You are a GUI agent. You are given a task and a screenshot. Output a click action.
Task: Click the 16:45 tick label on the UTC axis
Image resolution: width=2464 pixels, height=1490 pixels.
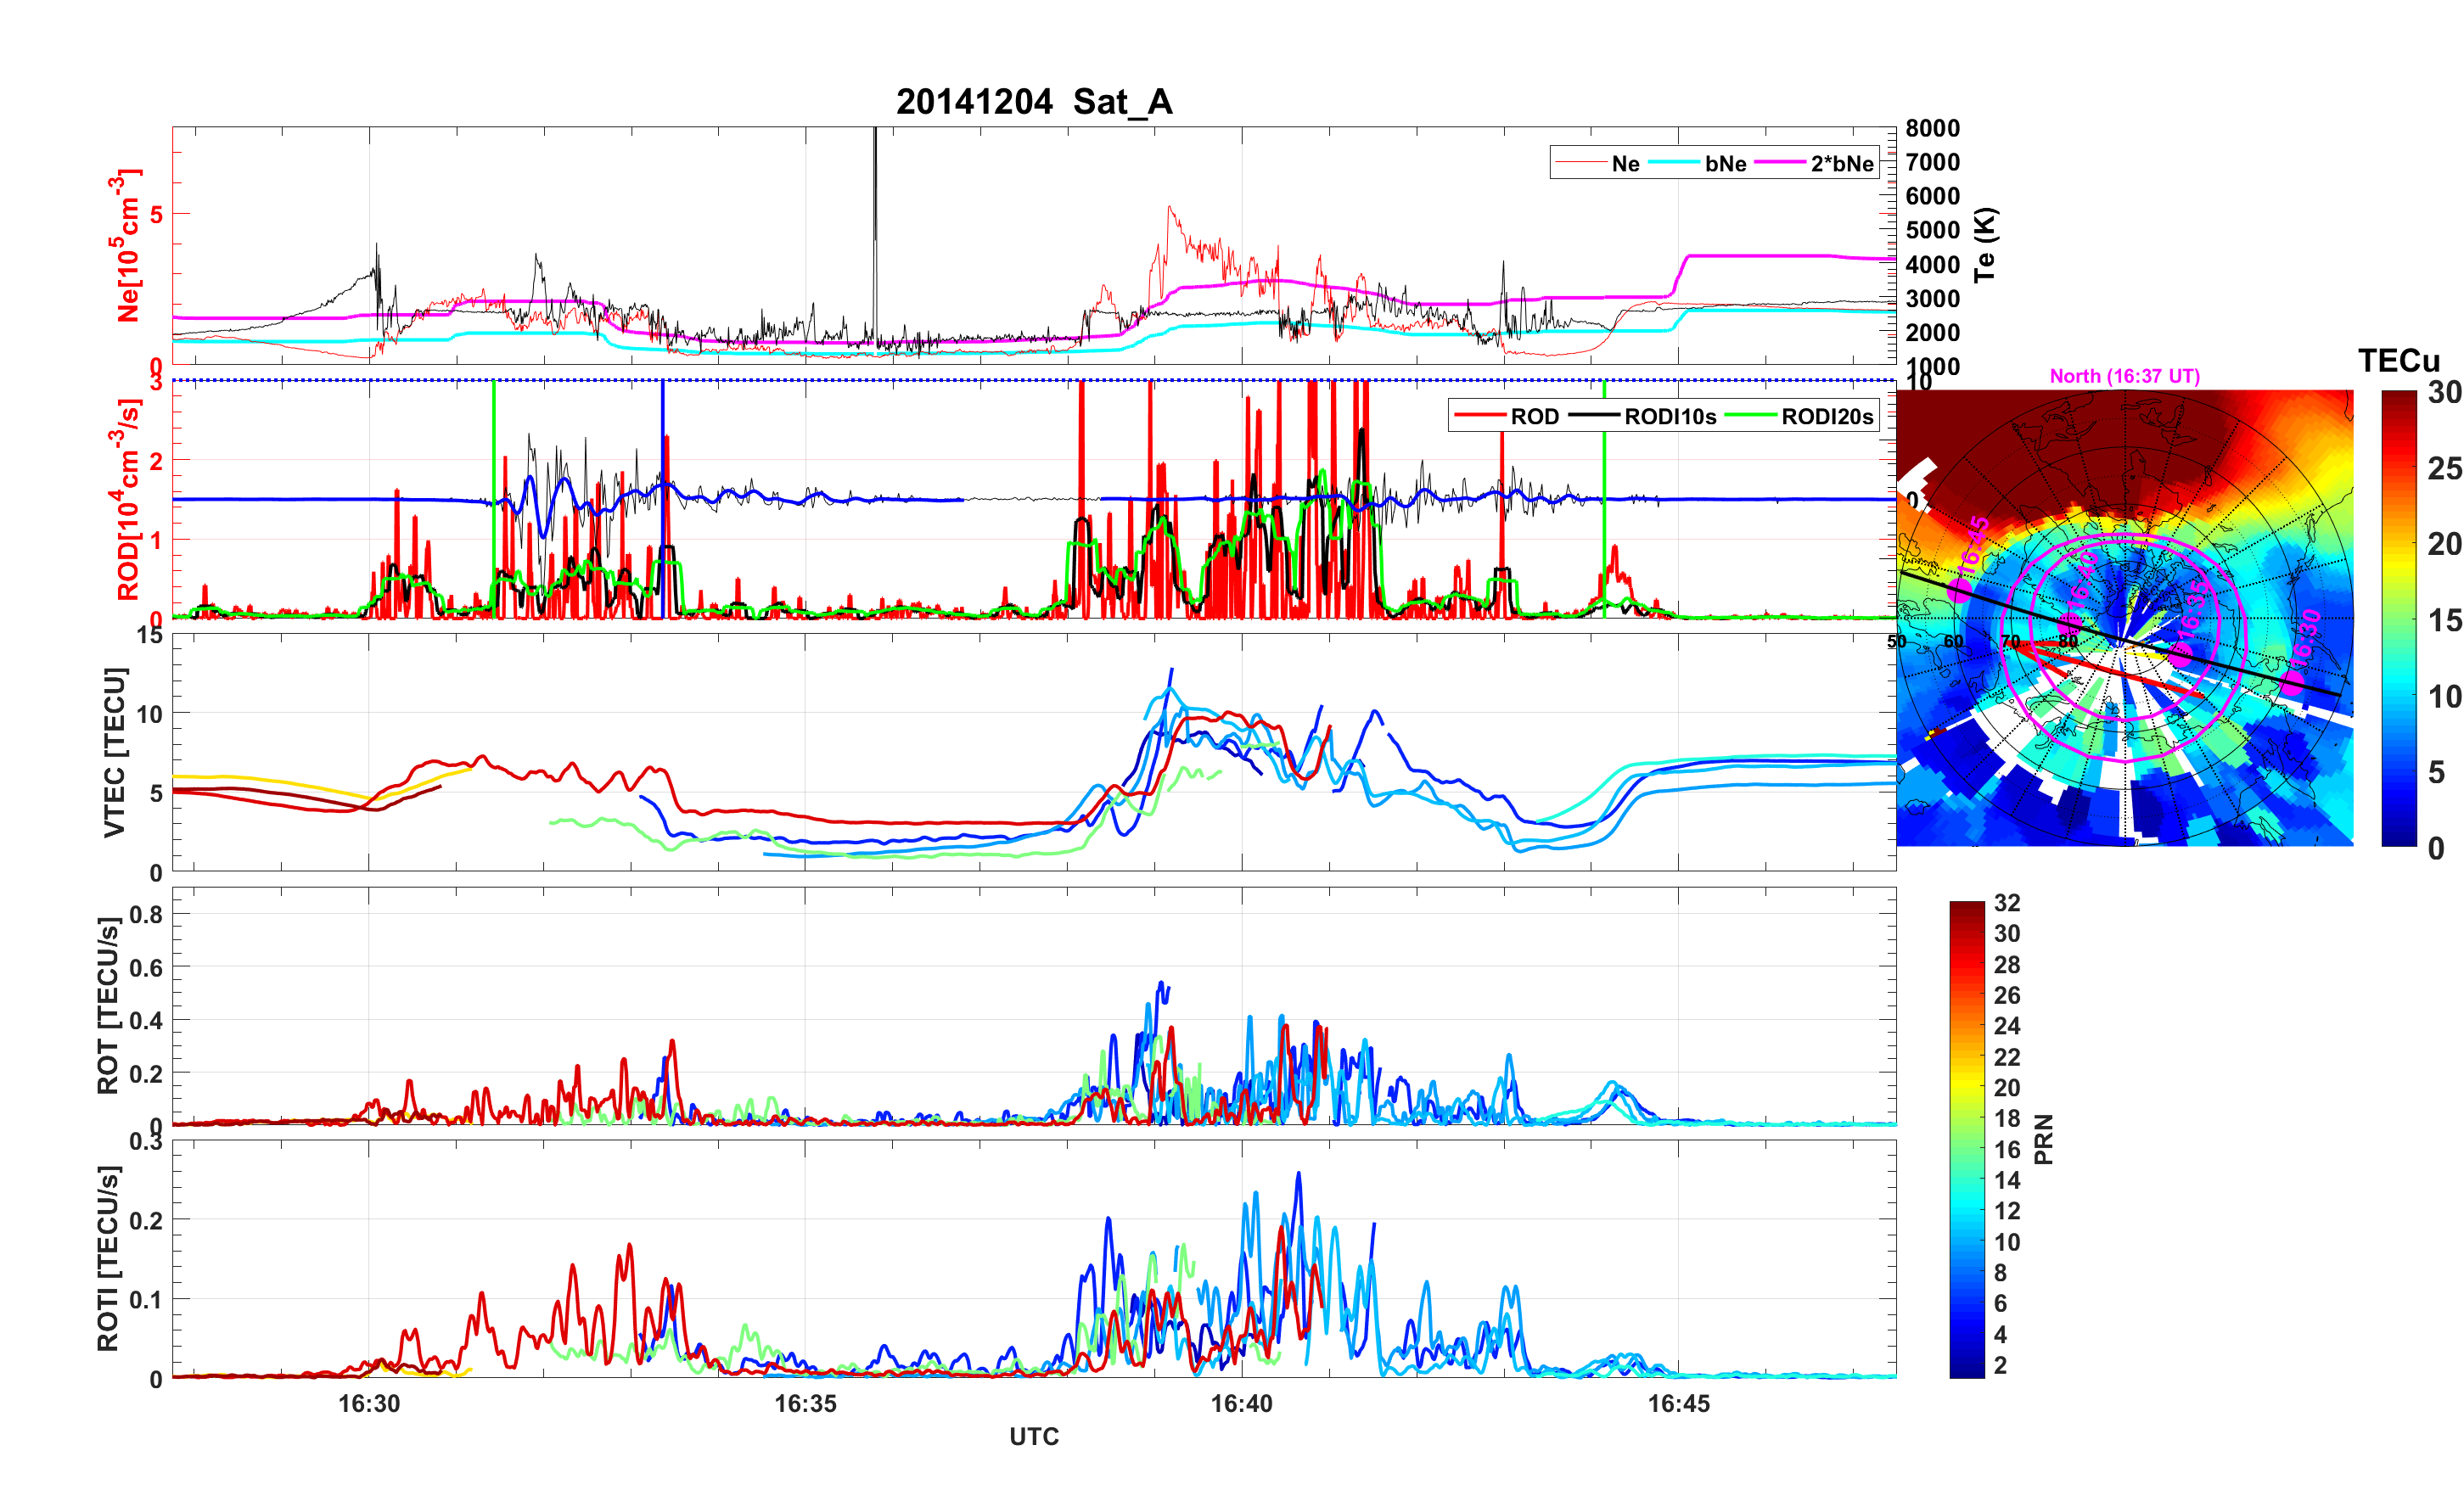tap(1678, 1403)
